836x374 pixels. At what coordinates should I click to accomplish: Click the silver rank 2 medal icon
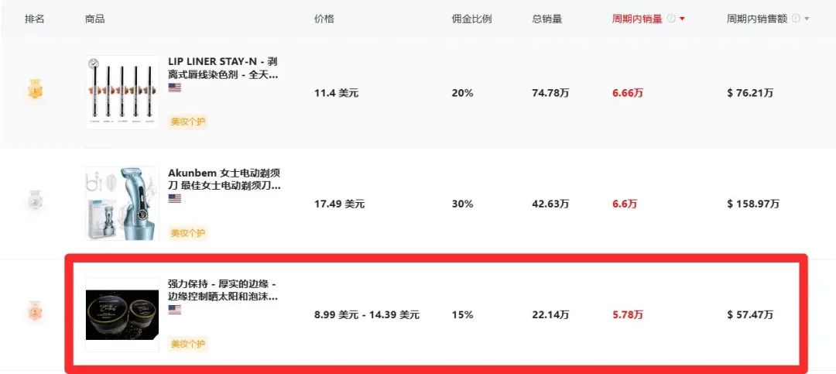36,203
